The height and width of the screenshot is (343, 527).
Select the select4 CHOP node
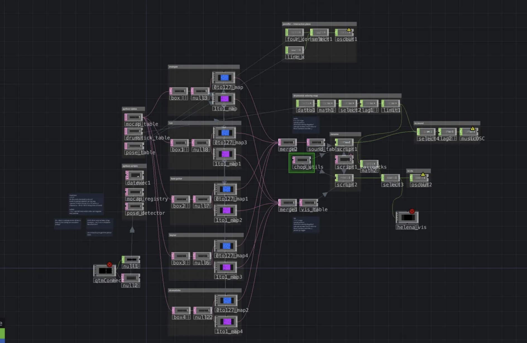tap(426, 132)
